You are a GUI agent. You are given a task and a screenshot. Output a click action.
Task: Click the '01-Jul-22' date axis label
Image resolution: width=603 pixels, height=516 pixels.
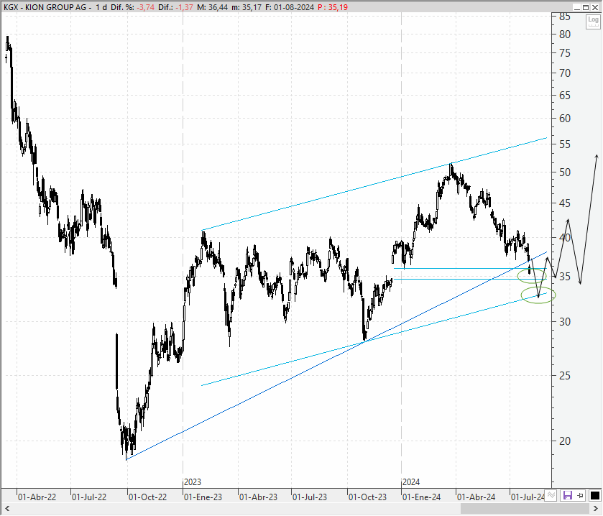click(x=89, y=497)
